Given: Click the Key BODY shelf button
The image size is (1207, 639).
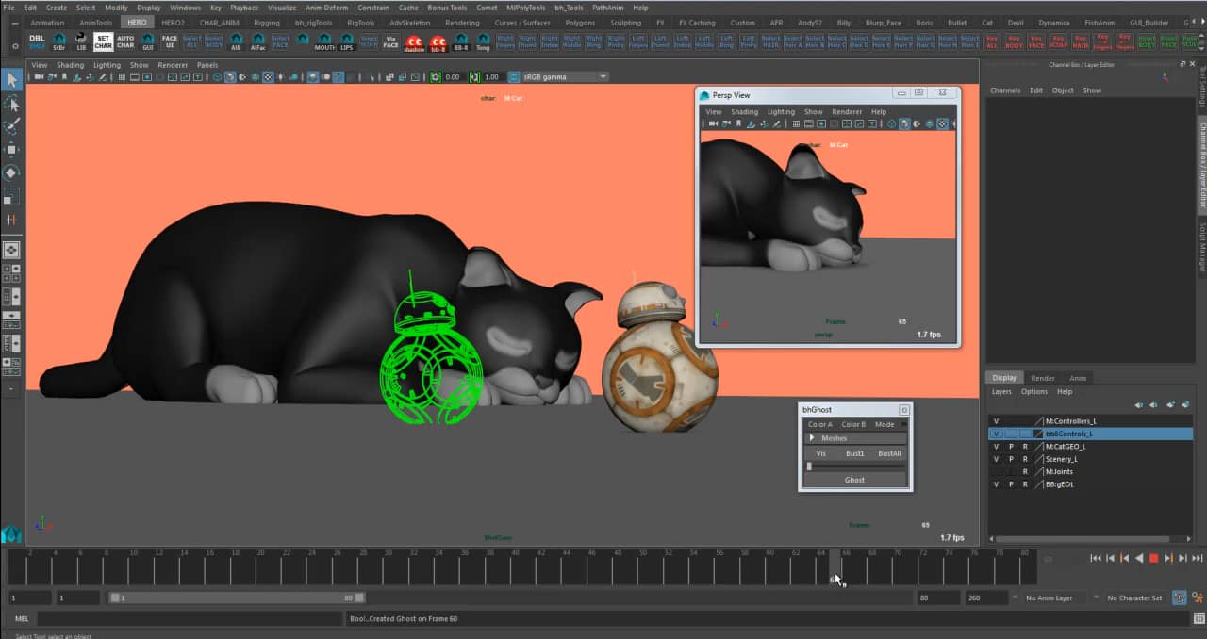Looking at the screenshot, I should pyautogui.click(x=1014, y=41).
